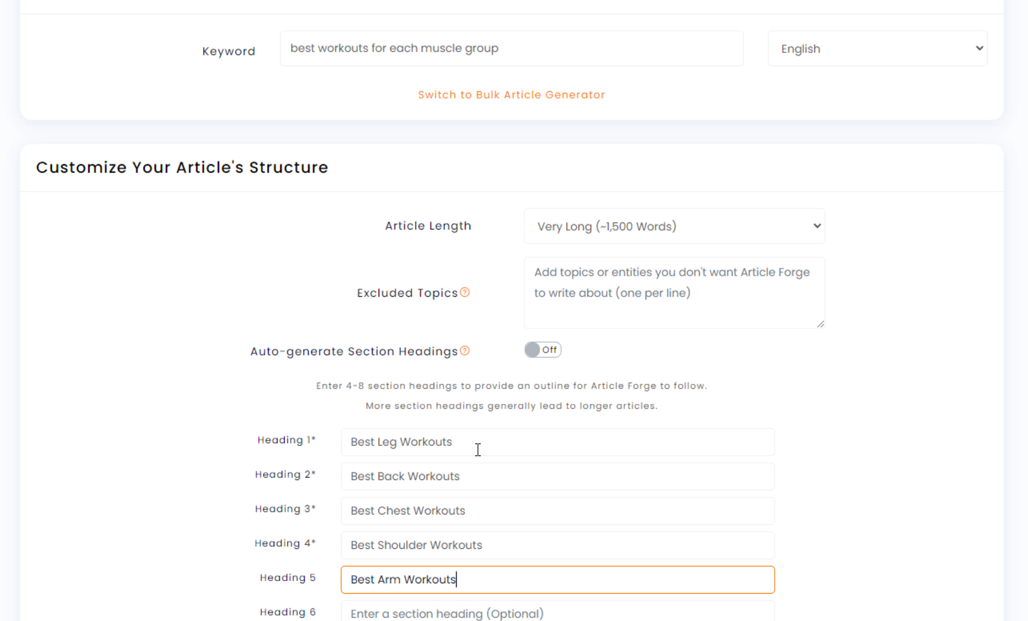
Task: Toggle Auto-generate Section Headings switch
Action: click(542, 350)
